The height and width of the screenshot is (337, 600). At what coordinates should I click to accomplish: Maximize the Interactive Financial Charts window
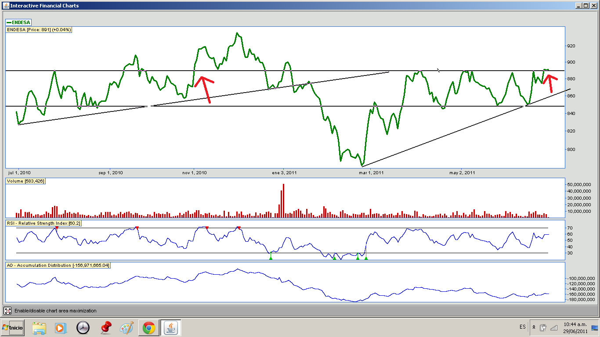point(586,6)
